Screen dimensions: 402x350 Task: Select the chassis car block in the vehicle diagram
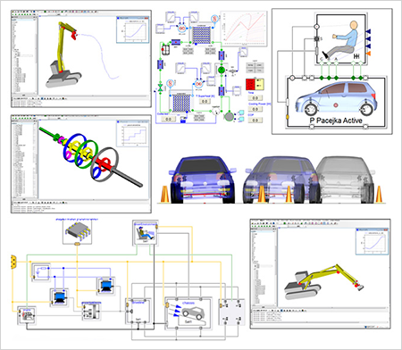click(x=188, y=312)
